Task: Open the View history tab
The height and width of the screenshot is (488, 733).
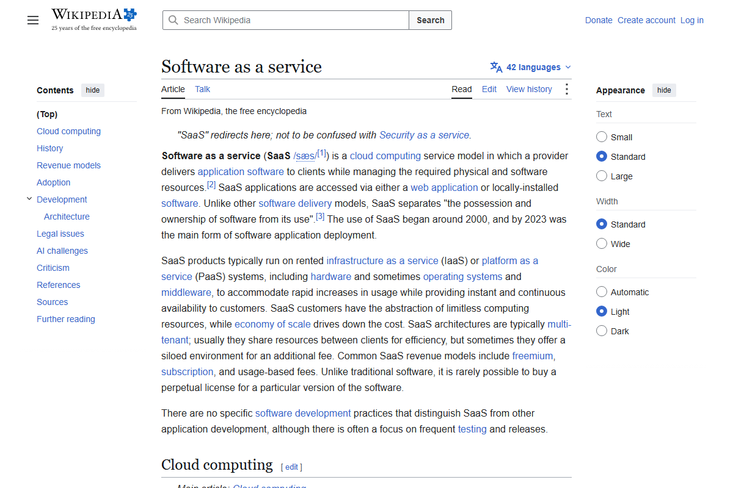Action: tap(529, 89)
